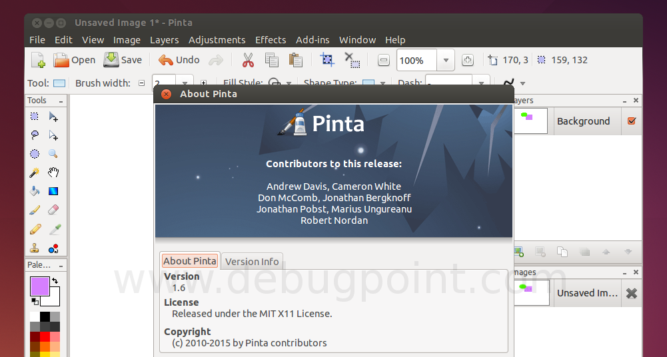Switch to the Version Info tab
The width and height of the screenshot is (667, 357).
252,261
